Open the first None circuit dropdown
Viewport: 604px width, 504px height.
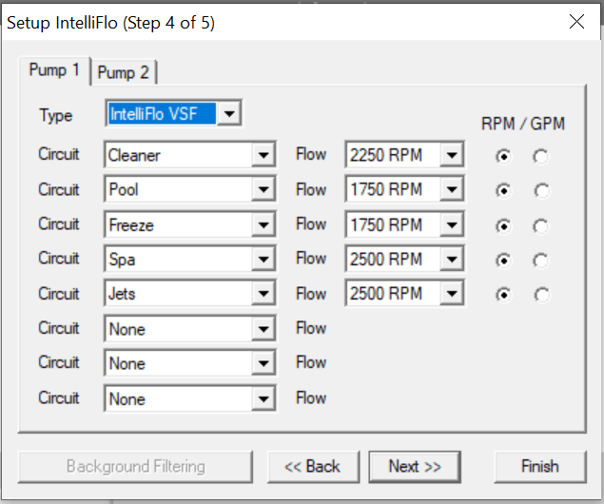[x=190, y=328]
